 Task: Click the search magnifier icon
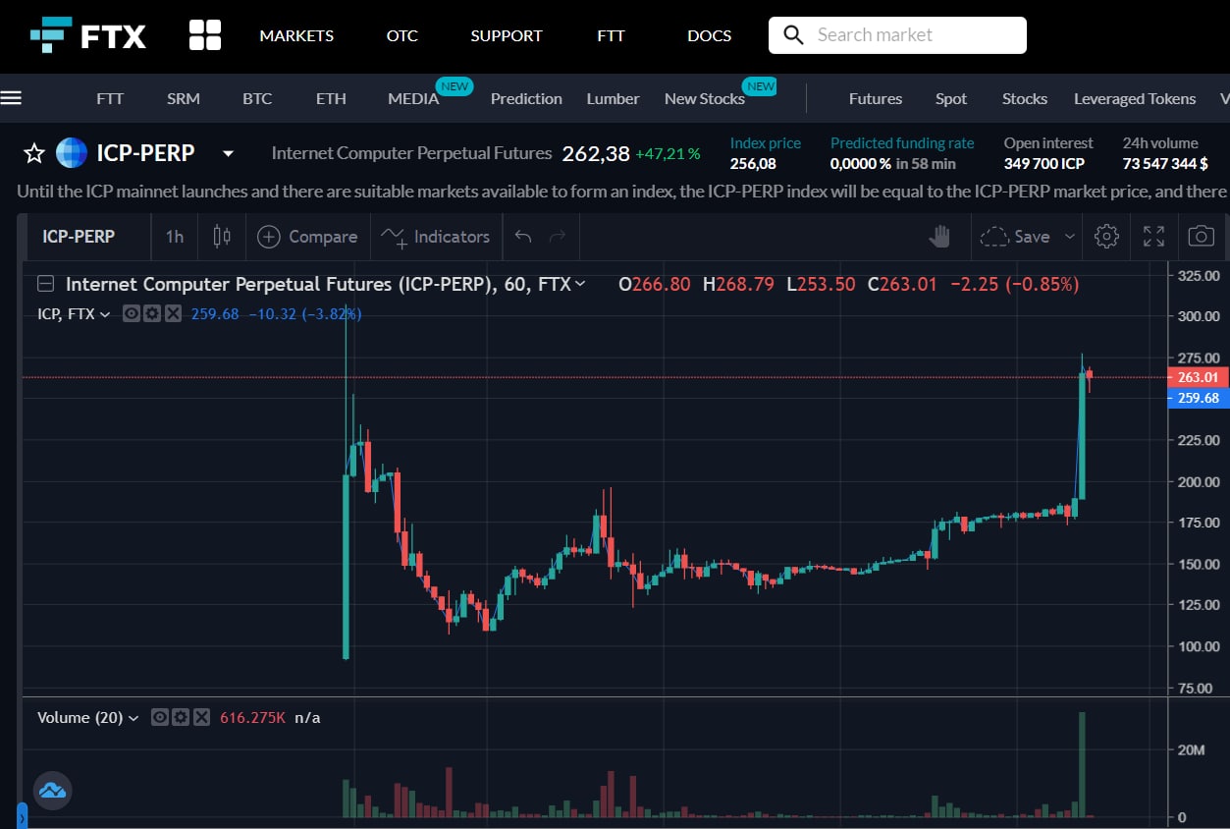(793, 35)
